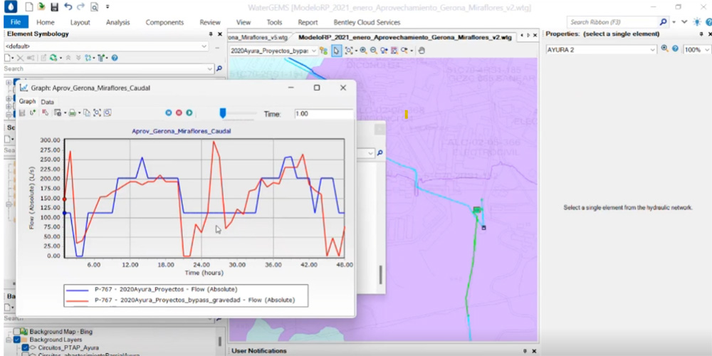Open print preview icon in quick access toolbar
This screenshot has width=712, height=356.
(94, 7)
